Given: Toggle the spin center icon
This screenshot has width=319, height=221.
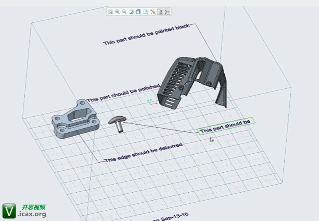Looking at the screenshot, I should (x=167, y=12).
